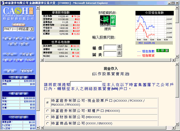
Task: Switch language with ENG button
Action: click(x=30, y=60)
